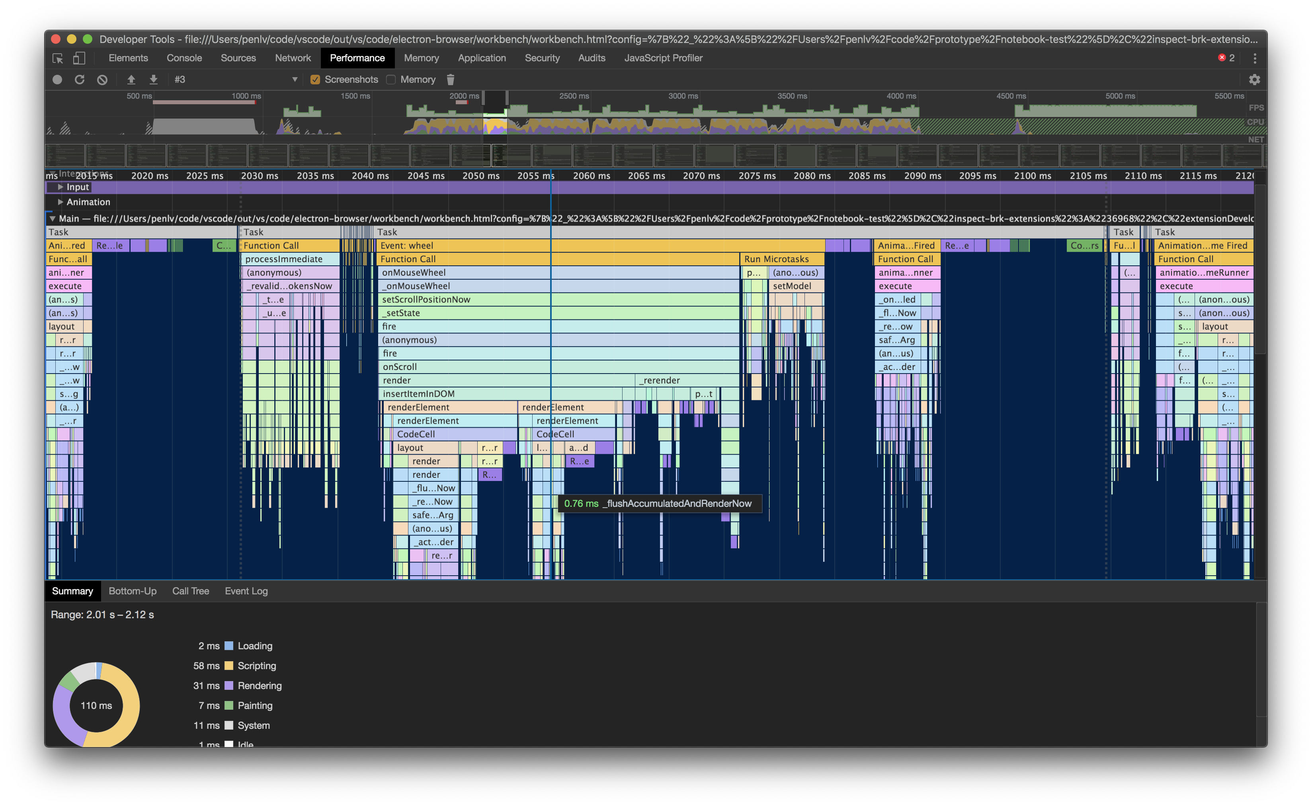Expand the Animation track
Viewport: 1312px width, 806px height.
[60, 202]
